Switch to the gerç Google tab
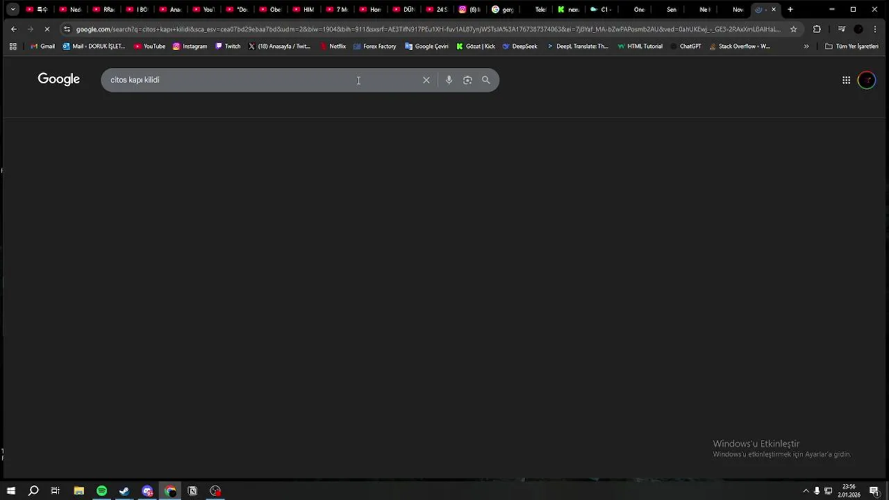Viewport: 889px width, 500px height. (503, 10)
